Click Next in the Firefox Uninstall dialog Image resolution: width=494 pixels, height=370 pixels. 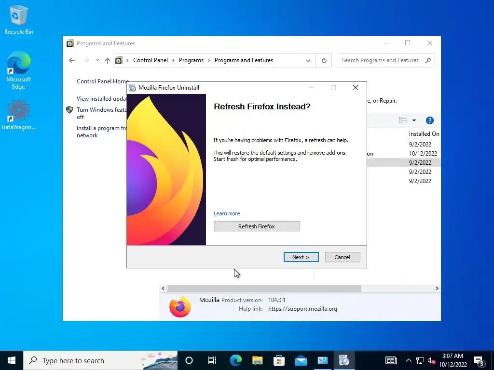pyautogui.click(x=301, y=257)
